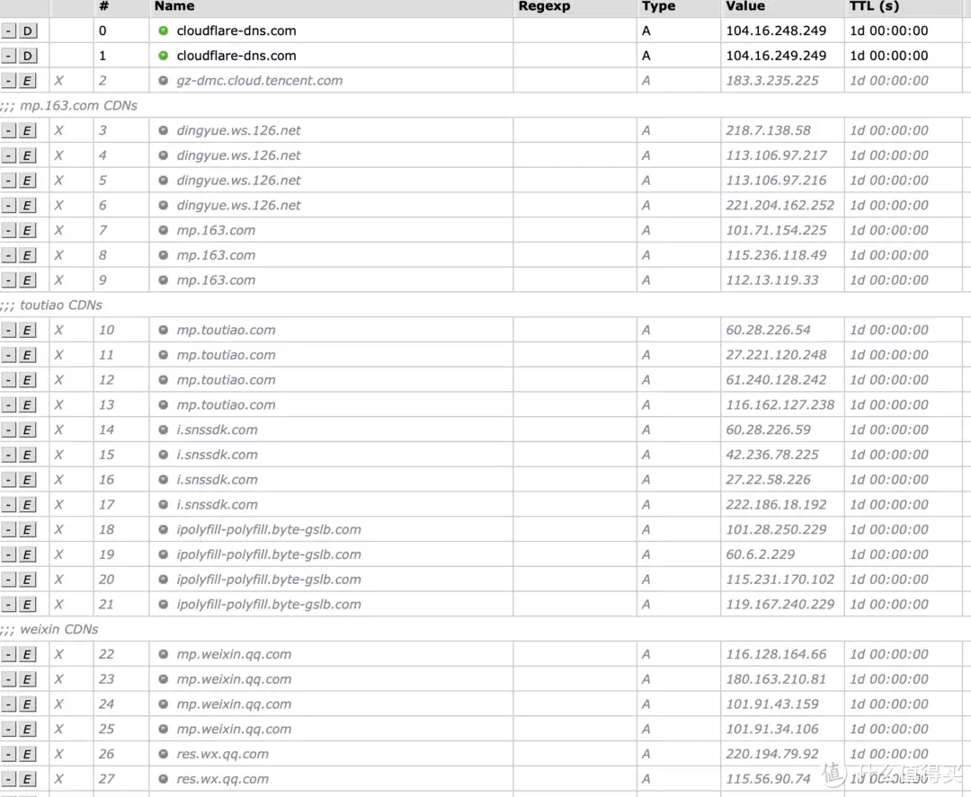The width and height of the screenshot is (971, 797).
Task: Click the TTL (s) column header
Action: tap(874, 6)
